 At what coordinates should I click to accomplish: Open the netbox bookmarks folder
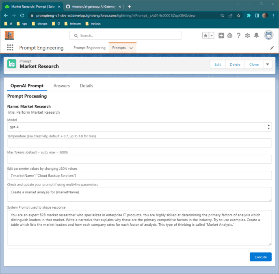pyautogui.click(x=93, y=24)
